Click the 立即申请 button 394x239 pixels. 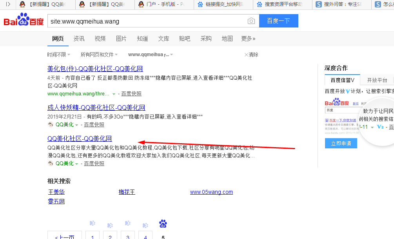341,143
